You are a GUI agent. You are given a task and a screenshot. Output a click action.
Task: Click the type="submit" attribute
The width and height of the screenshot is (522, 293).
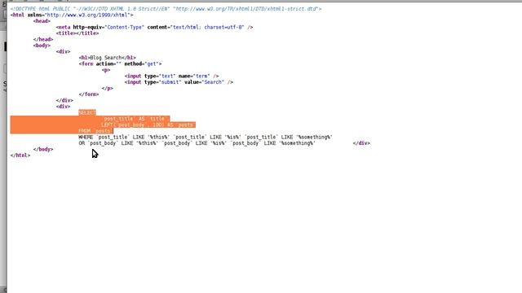coord(163,82)
